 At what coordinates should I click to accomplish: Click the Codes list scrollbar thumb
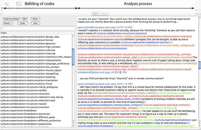73,57
